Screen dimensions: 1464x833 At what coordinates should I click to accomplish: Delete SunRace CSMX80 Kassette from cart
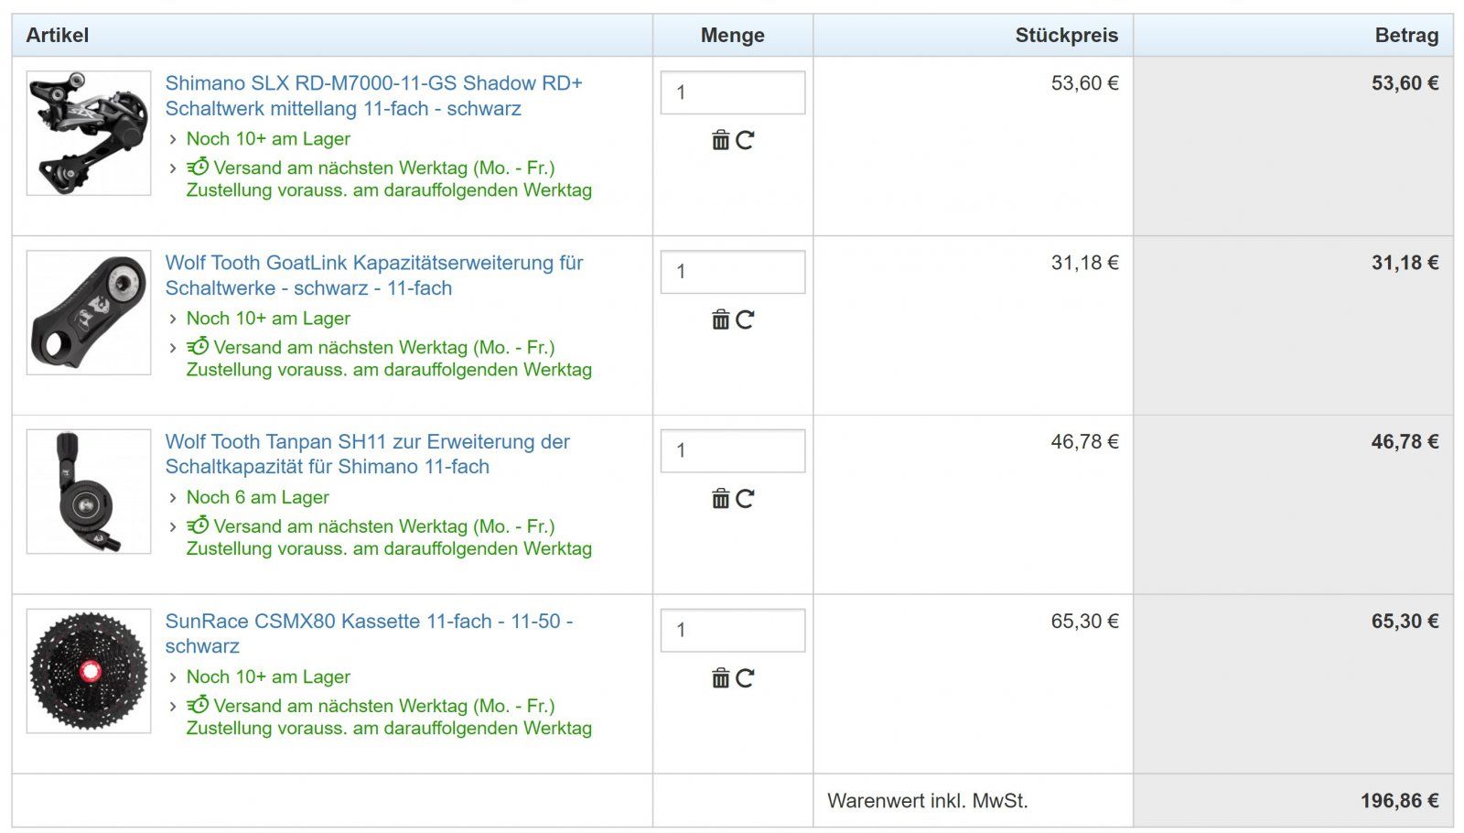(x=721, y=678)
